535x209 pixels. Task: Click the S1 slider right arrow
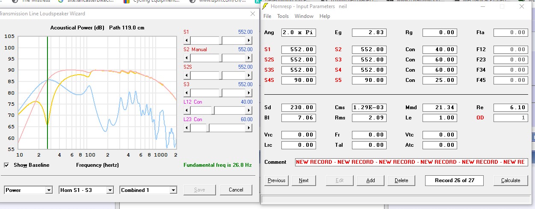pos(250,40)
